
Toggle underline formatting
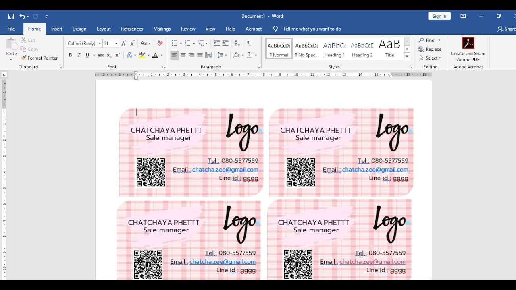click(x=87, y=55)
